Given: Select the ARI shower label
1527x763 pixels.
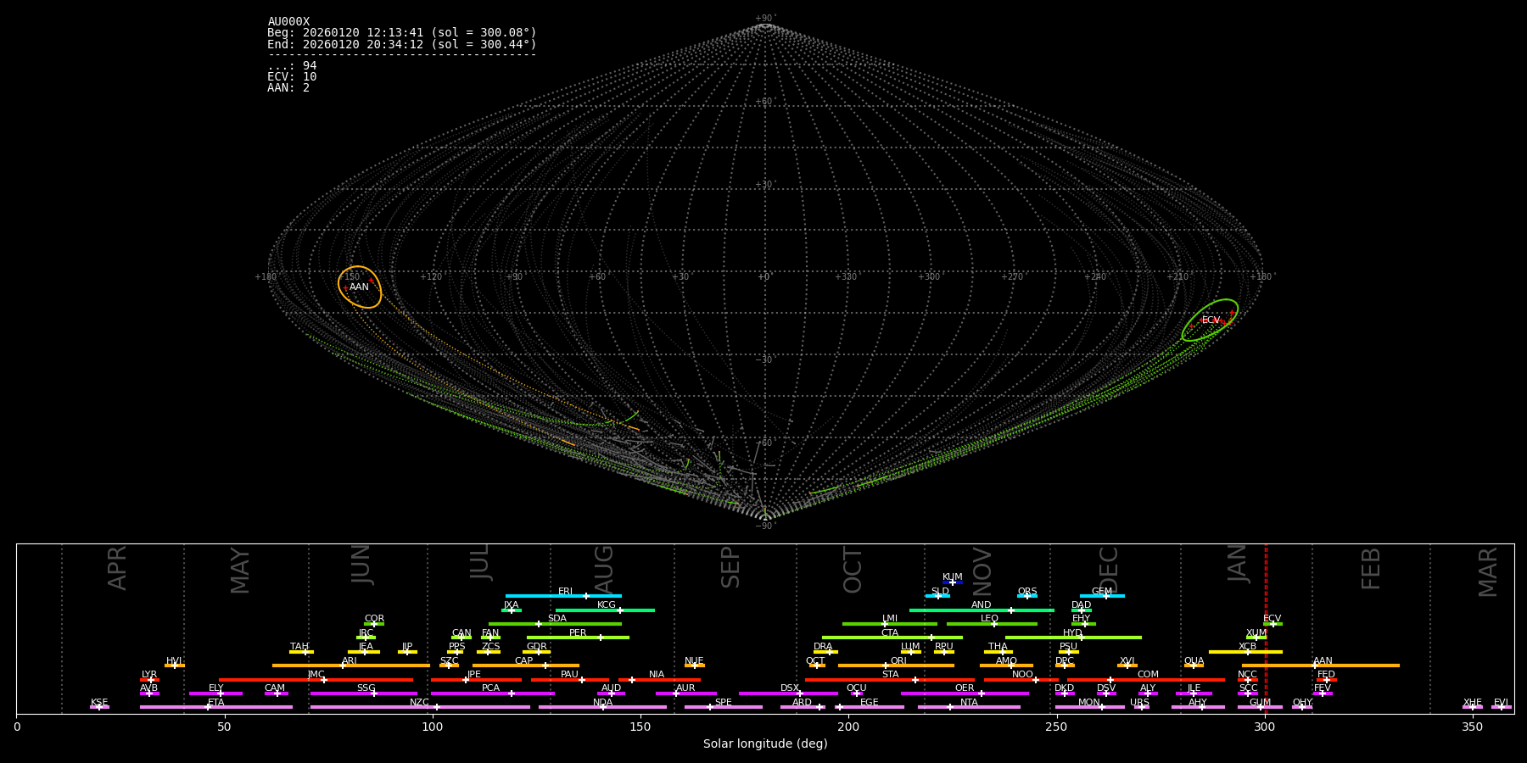Looking at the screenshot, I should pos(349,661).
